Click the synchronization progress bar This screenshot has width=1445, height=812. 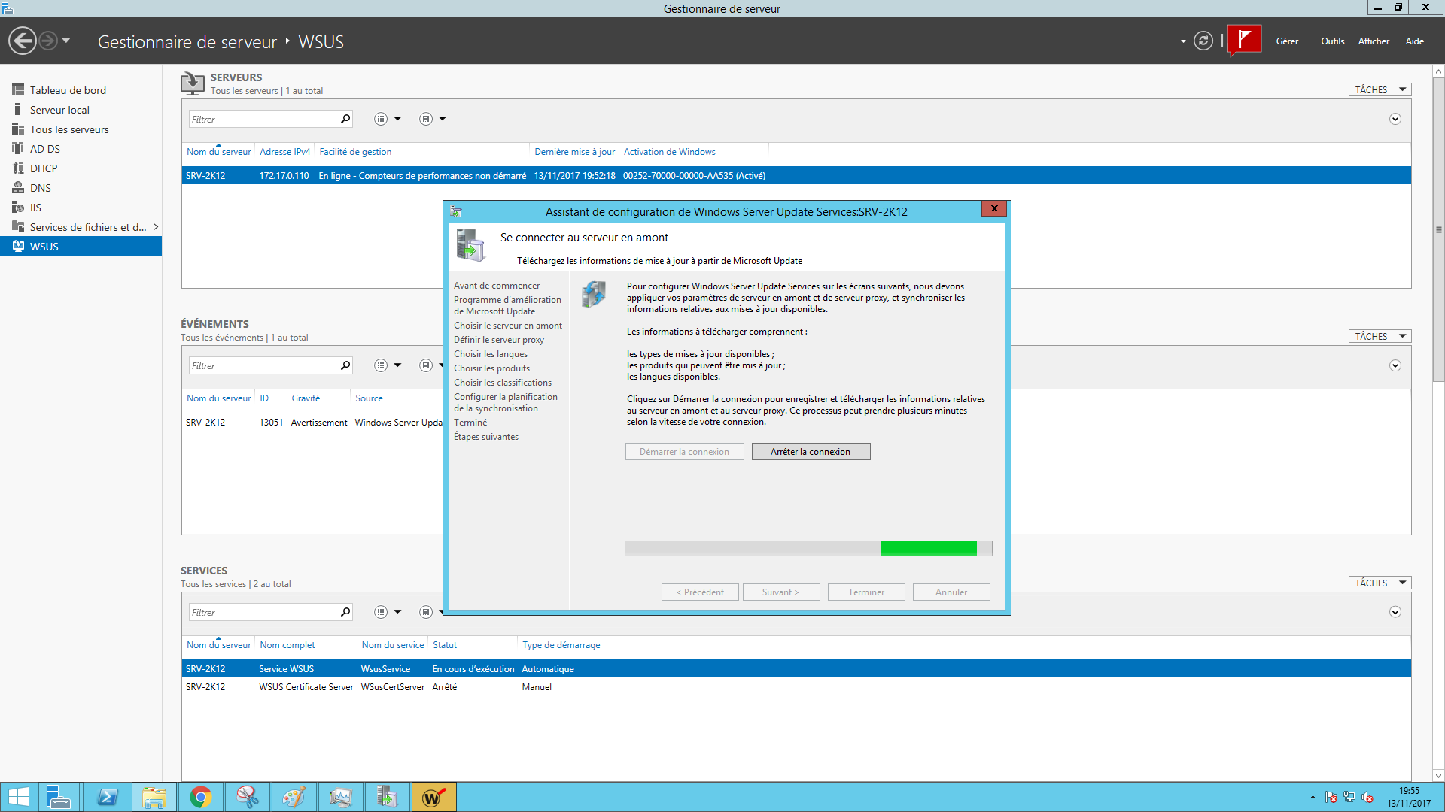(x=808, y=549)
